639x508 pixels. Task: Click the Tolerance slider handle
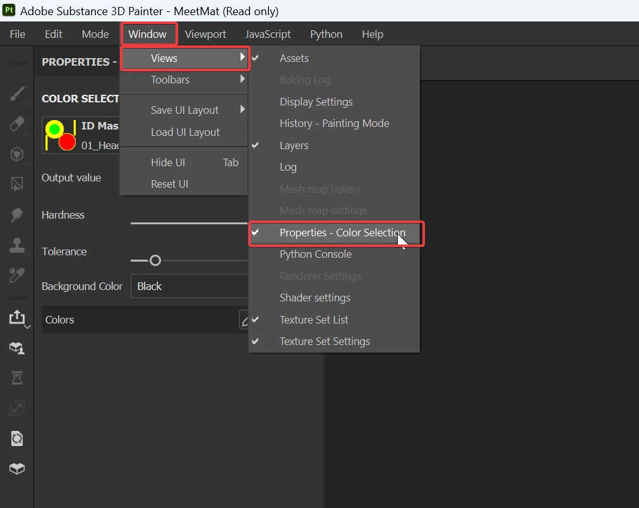coord(155,260)
